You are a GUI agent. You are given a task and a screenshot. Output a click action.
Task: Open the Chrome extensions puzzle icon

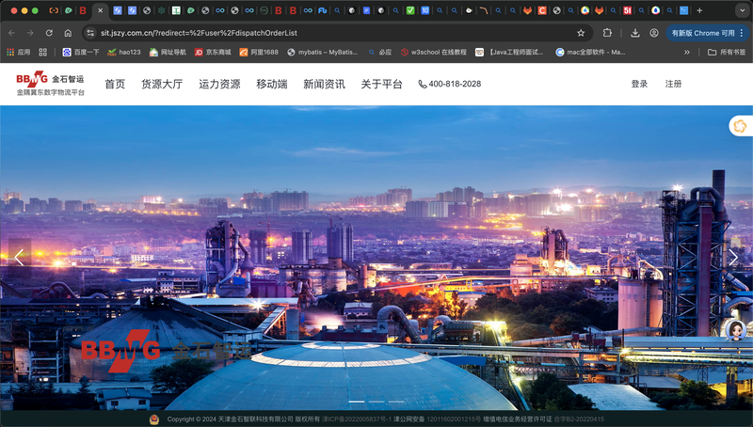[x=608, y=33]
